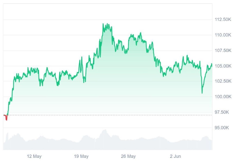
Task: Select the 102.50K y-axis label
Action: (x=223, y=81)
